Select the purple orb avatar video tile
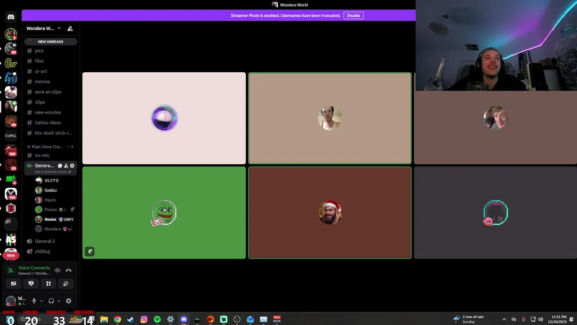Viewport: 577px width, 325px height. (x=164, y=118)
